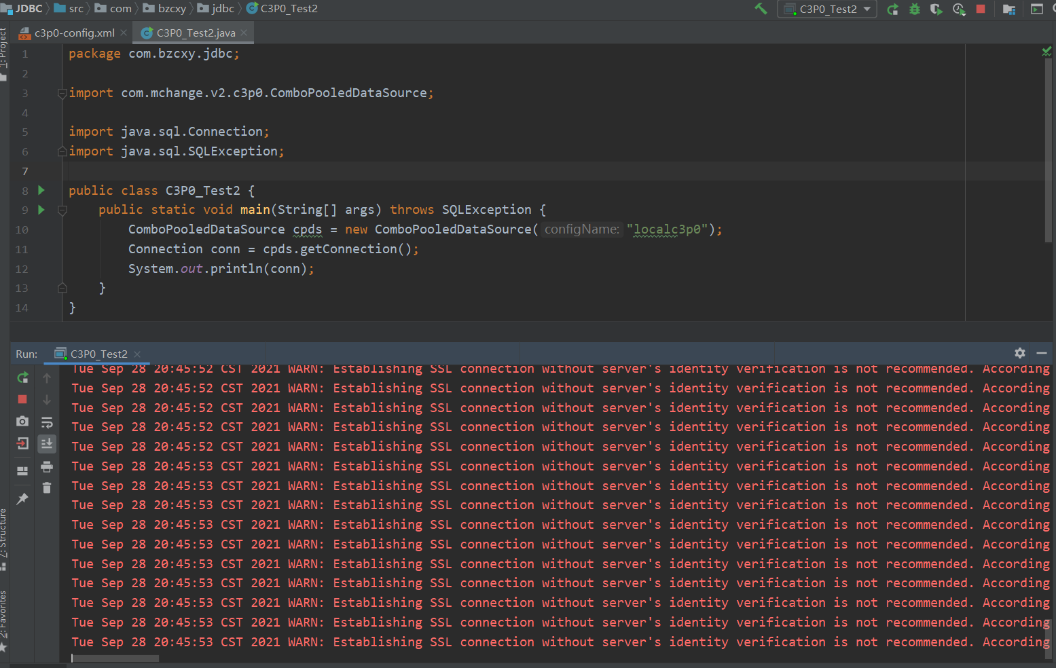Click the Exit icon in Run panel
This screenshot has height=668, width=1056.
[22, 443]
